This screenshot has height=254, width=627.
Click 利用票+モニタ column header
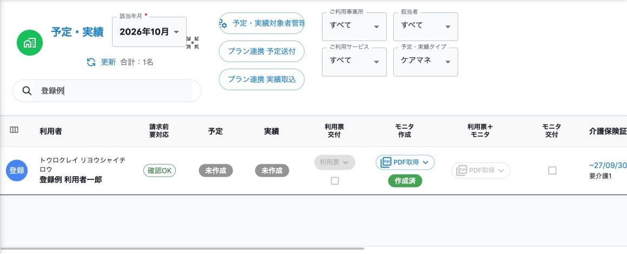(x=480, y=131)
